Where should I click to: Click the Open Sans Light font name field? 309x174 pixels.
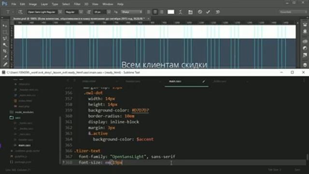42,12
